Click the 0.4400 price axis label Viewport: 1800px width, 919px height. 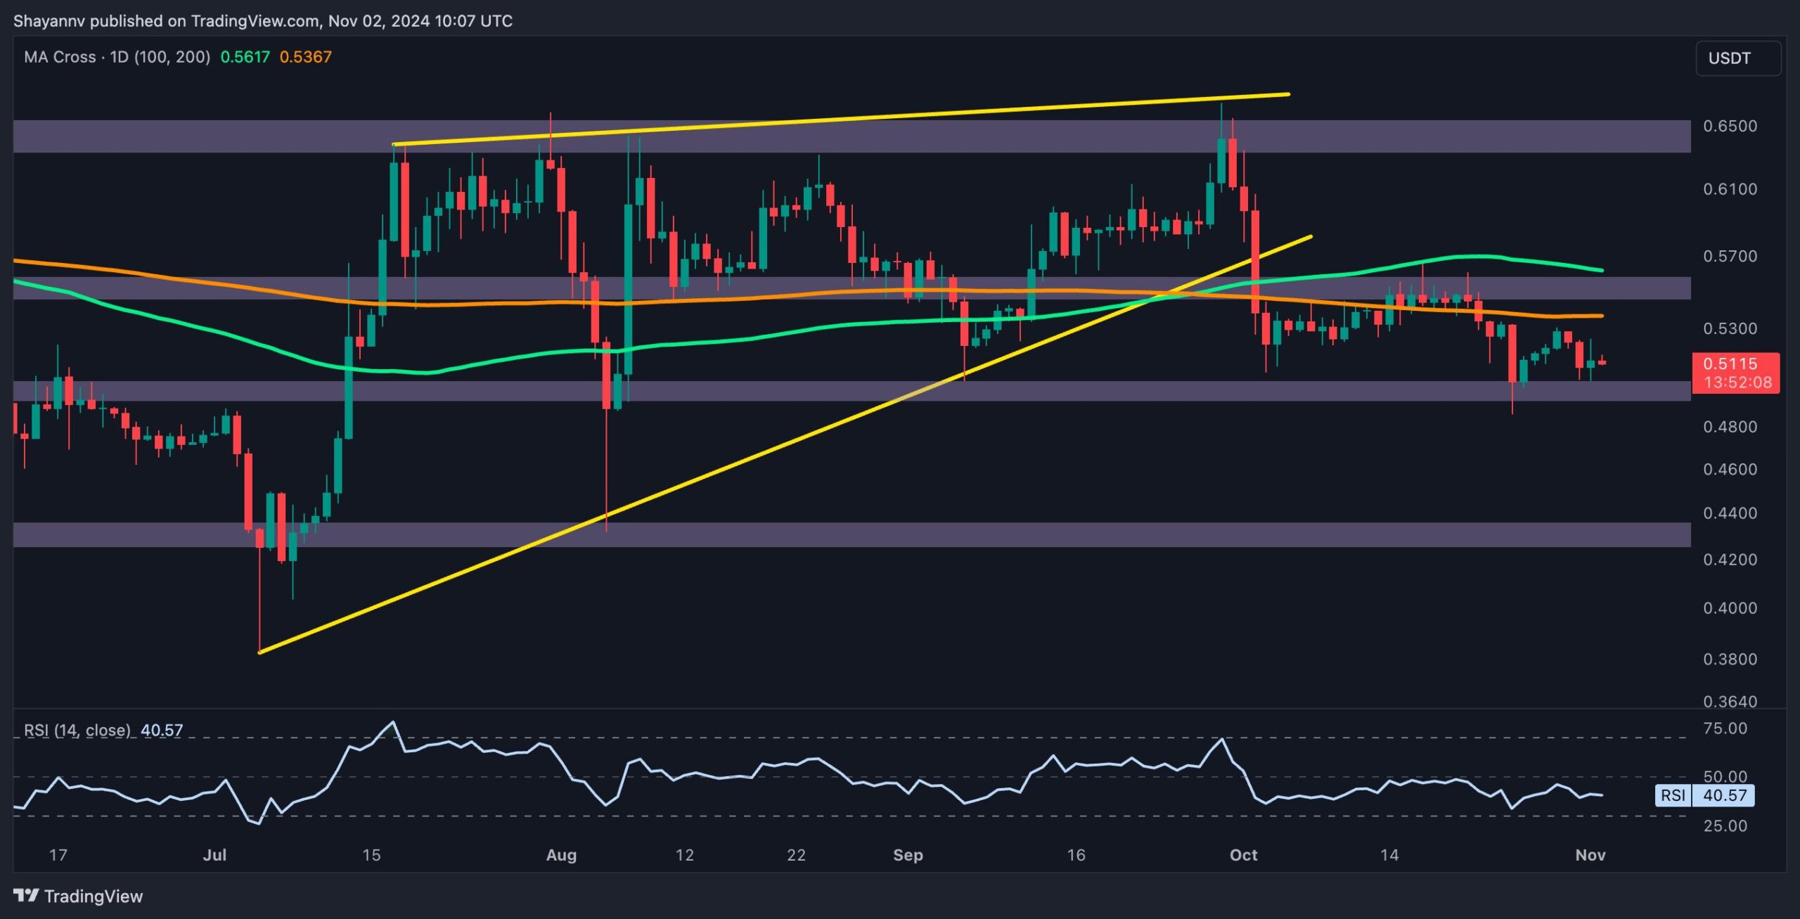tap(1729, 513)
